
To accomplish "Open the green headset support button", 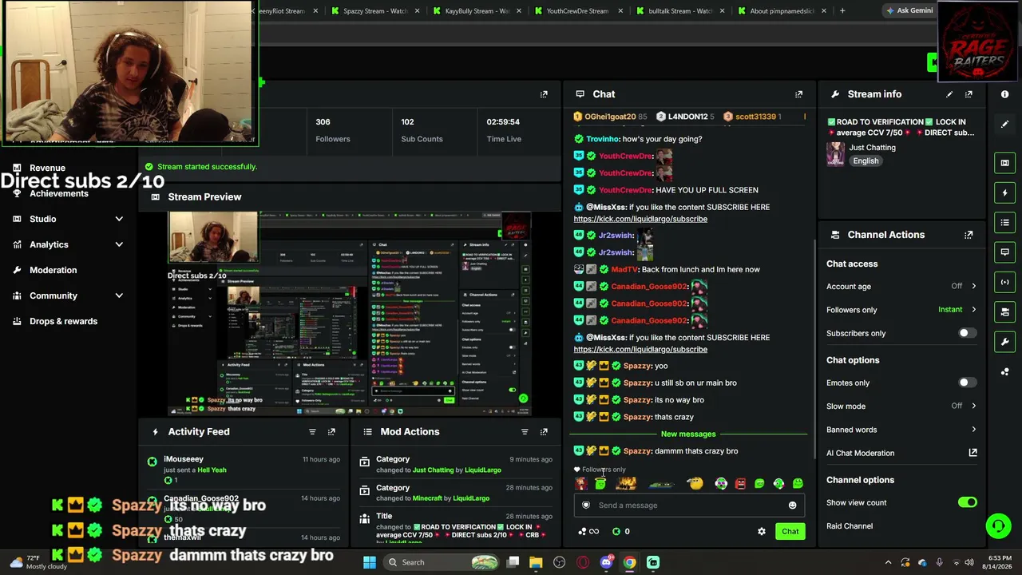I will (x=998, y=525).
